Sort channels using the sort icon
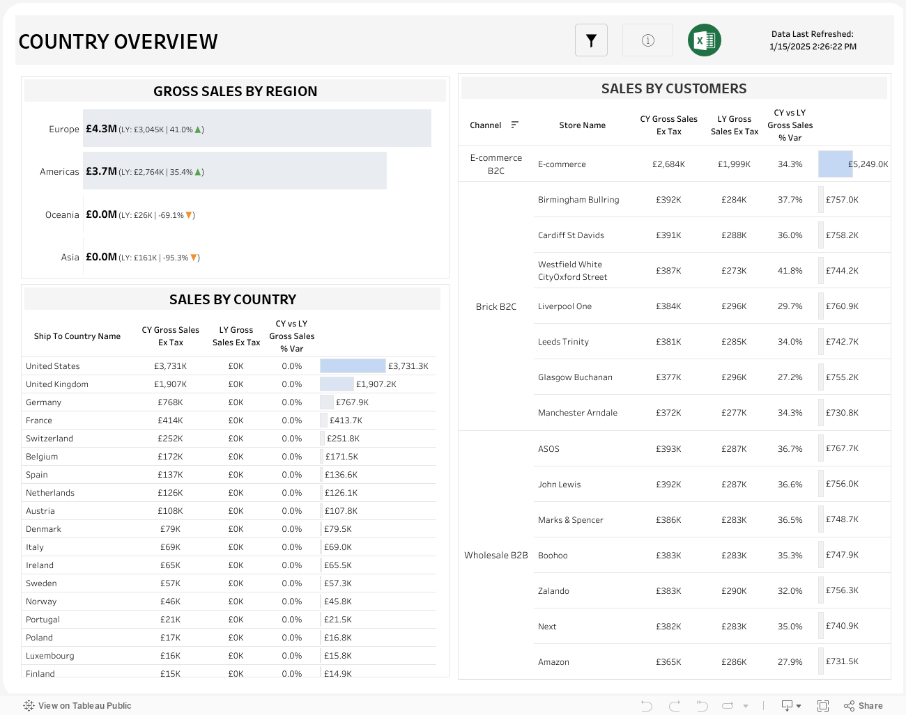This screenshot has width=906, height=715. [x=515, y=125]
